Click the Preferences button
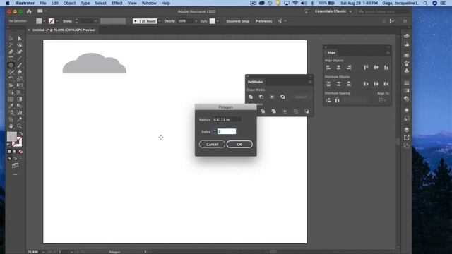 click(263, 21)
